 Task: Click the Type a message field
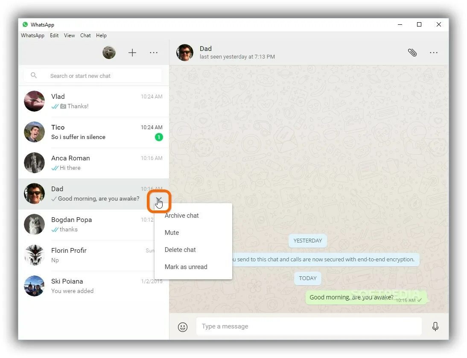(309, 326)
